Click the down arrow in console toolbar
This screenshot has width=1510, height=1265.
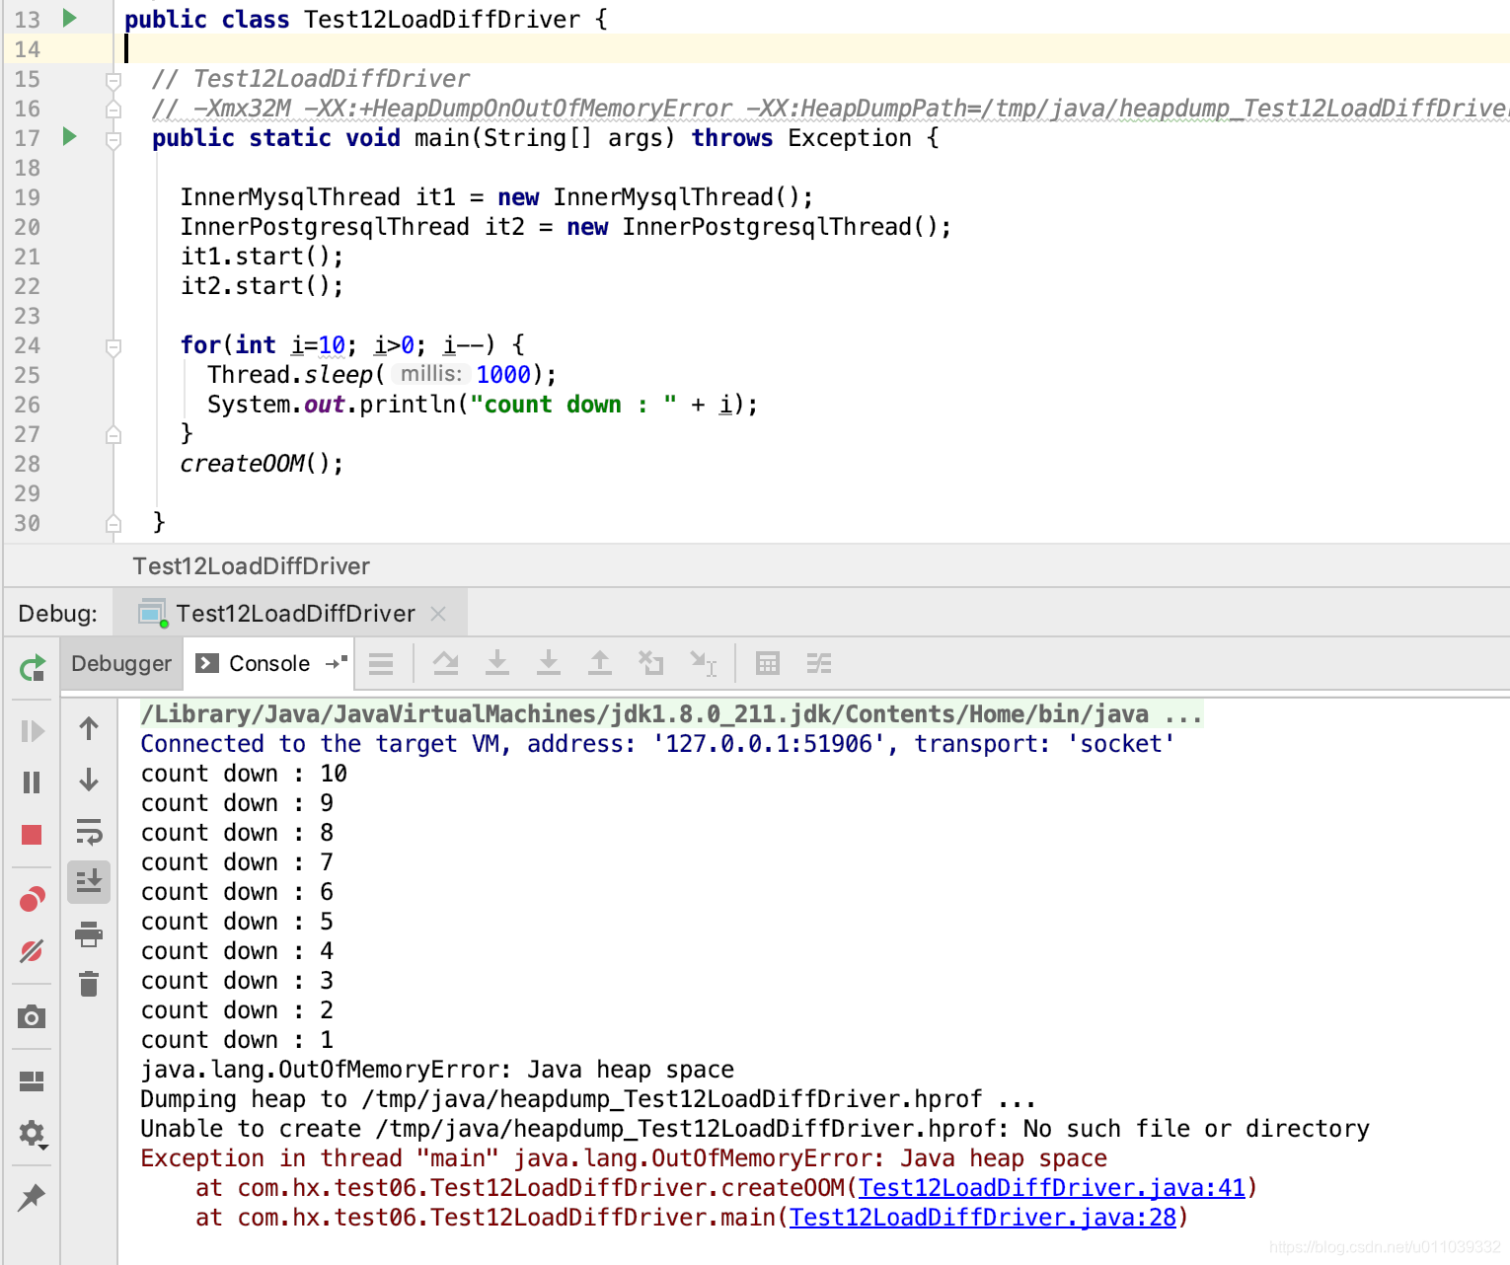click(x=89, y=781)
